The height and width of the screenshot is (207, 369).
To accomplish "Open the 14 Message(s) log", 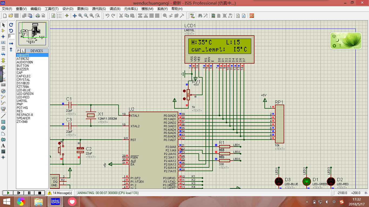I will [60, 193].
